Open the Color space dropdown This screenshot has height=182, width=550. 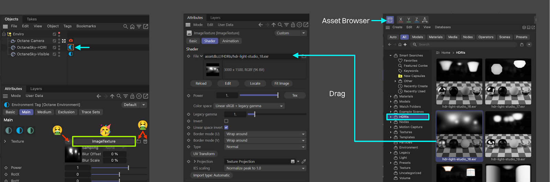pos(249,106)
